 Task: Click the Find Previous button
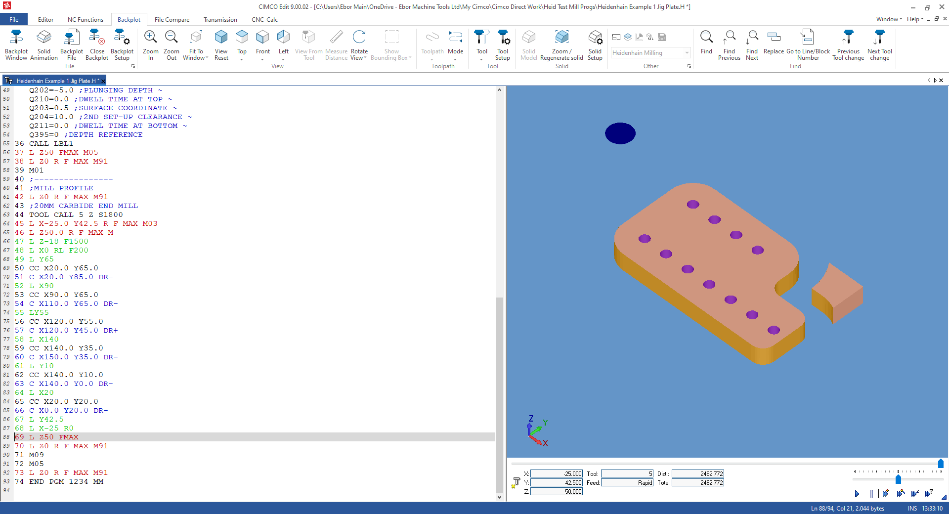coord(729,44)
